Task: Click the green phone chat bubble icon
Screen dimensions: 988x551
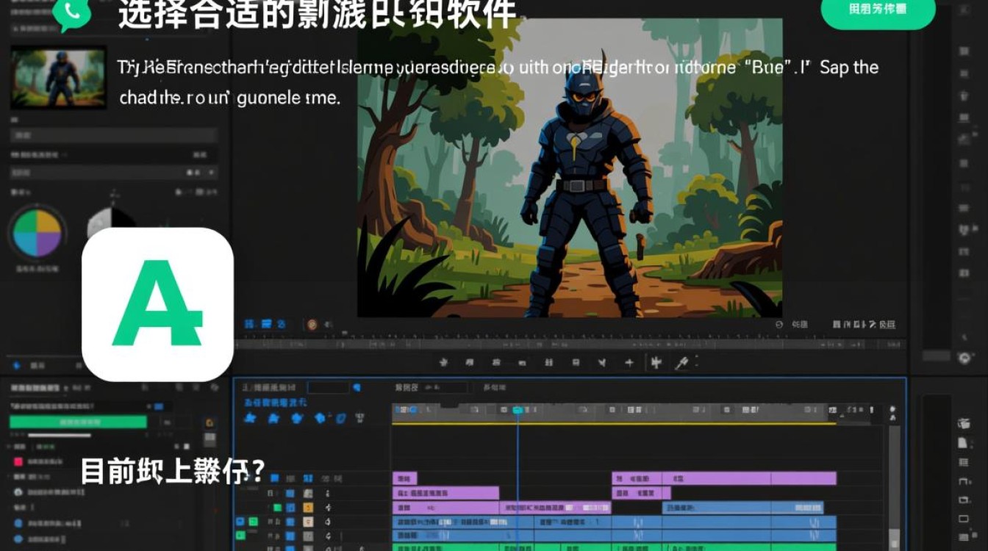Action: [71, 13]
